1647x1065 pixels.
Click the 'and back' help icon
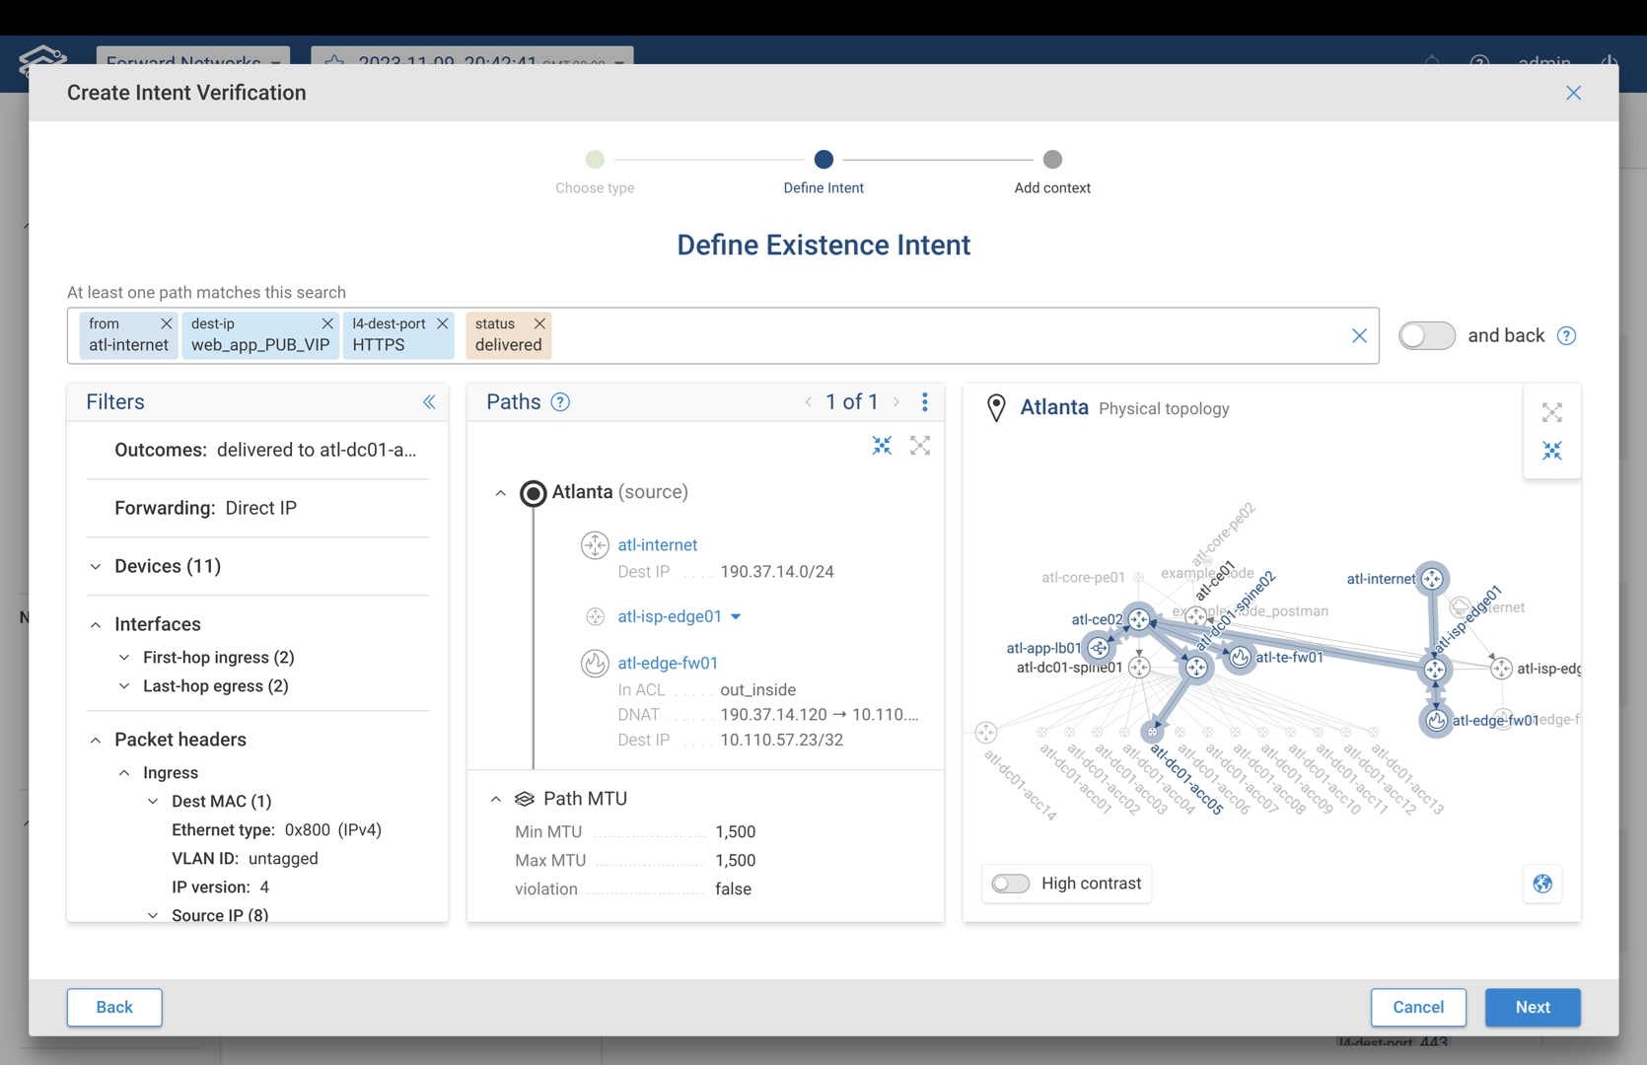[x=1566, y=336]
